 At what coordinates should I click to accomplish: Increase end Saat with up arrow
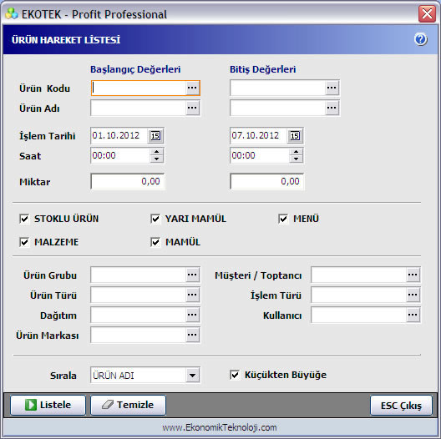click(296, 152)
